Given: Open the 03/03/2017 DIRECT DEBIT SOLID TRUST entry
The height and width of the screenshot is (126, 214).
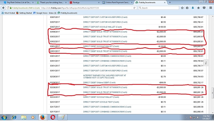Looking at the screenshot, I should pos(105,37).
